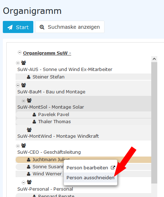
Task: Collapse the SuW-Personal subgroup
Action: [23, 182]
